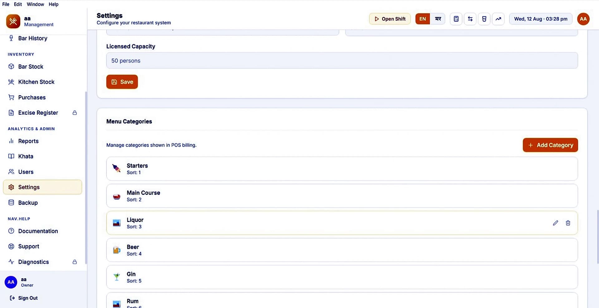Click the Purchases cart icon

coord(11,97)
